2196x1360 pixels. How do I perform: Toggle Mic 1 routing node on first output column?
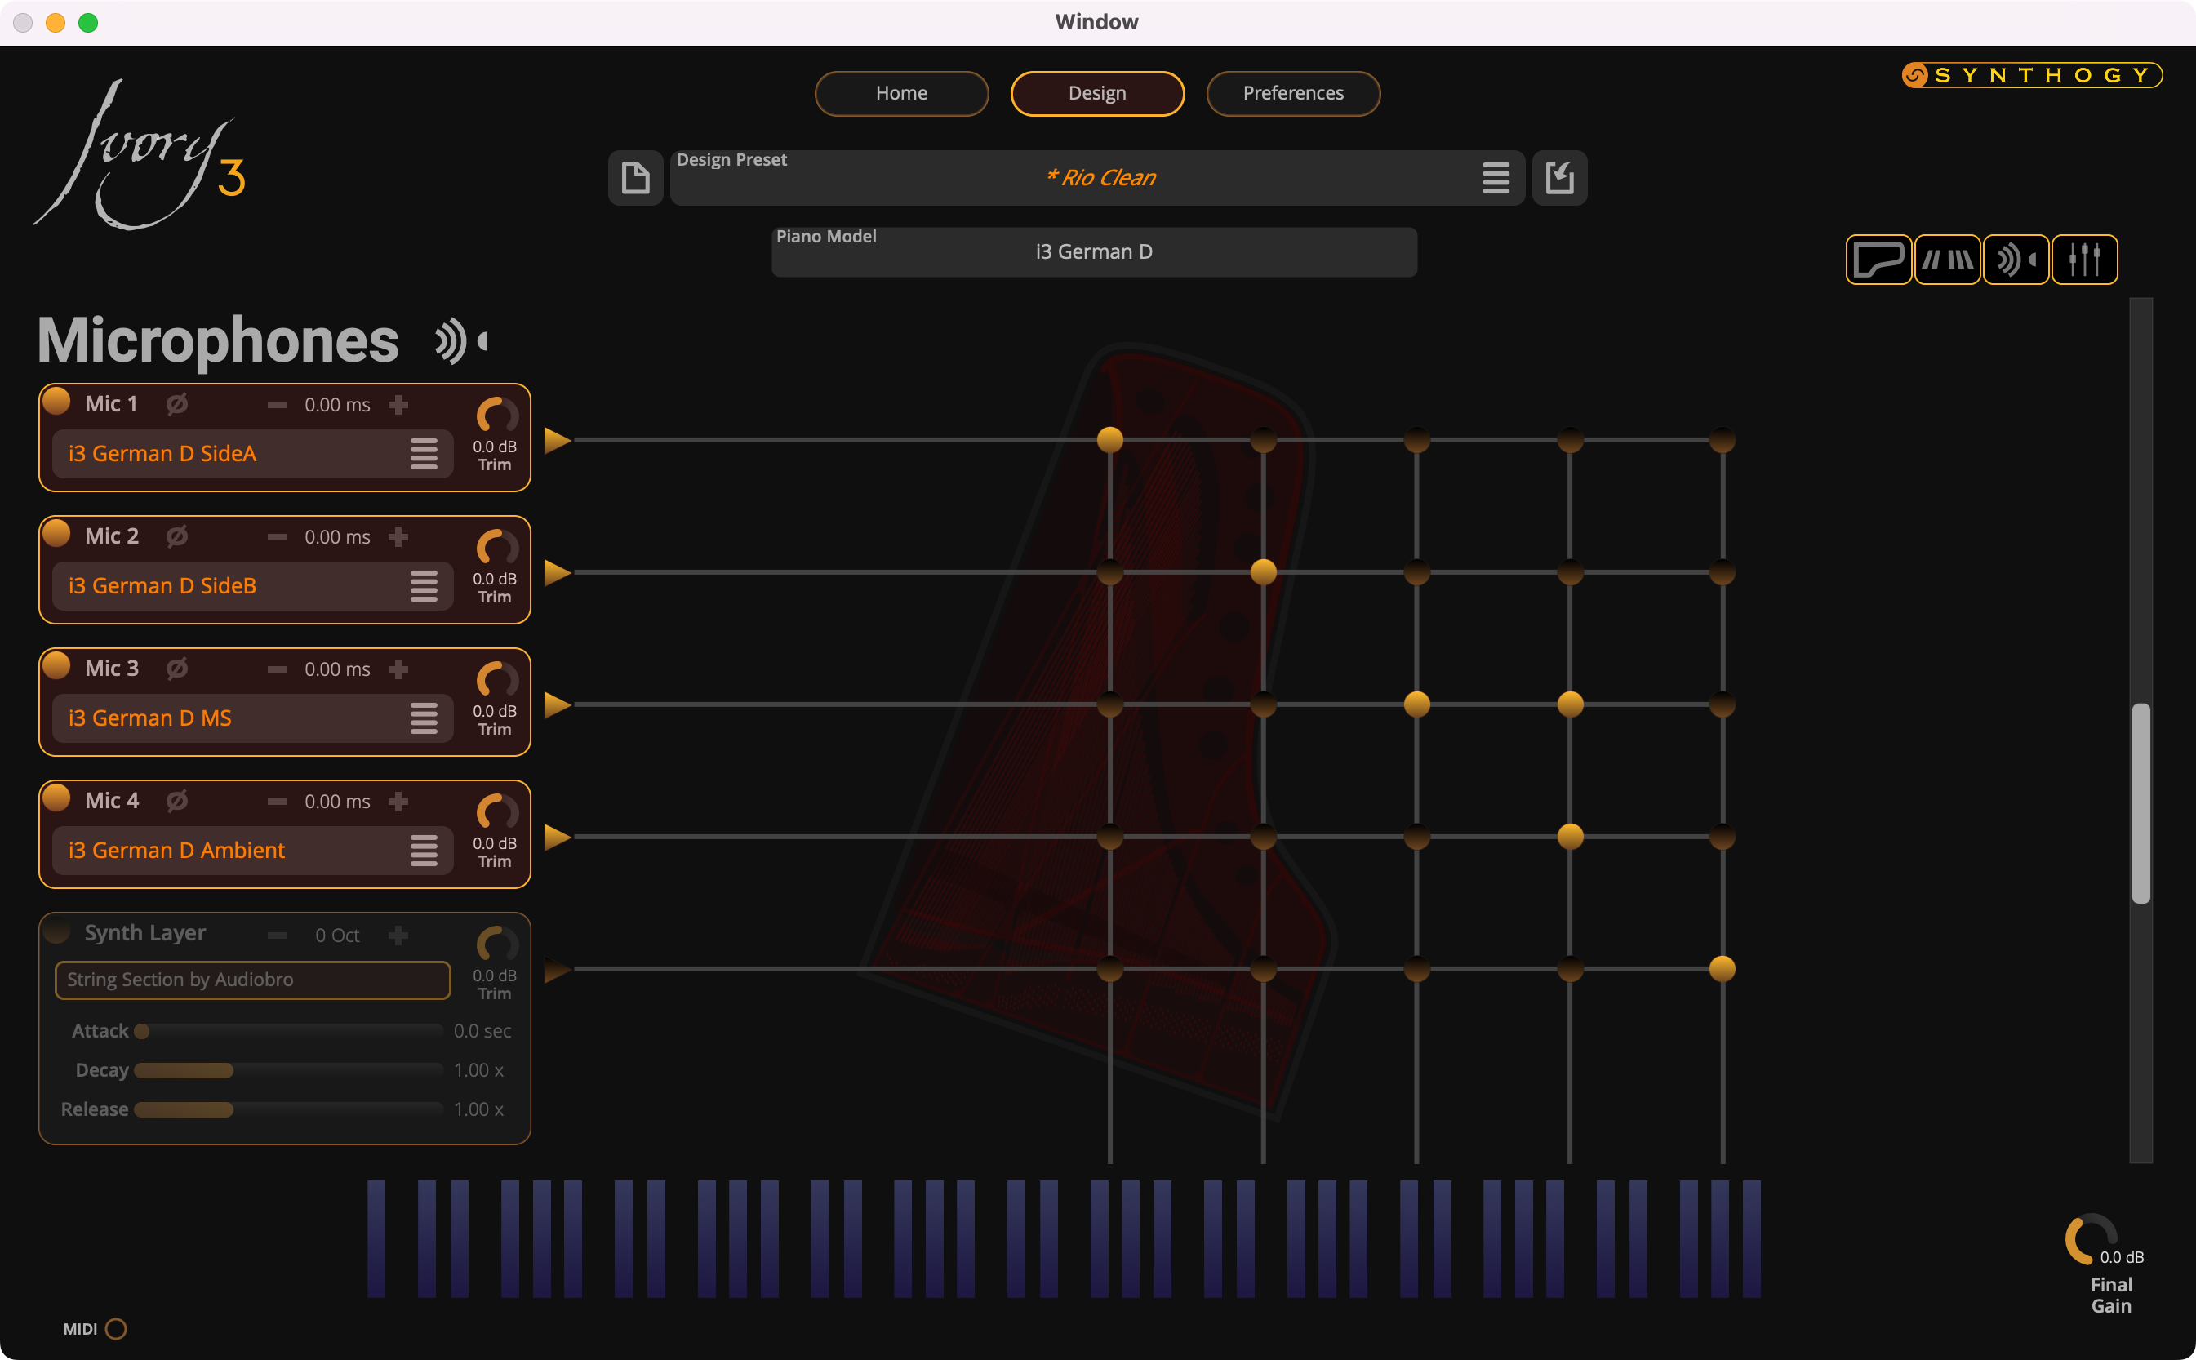coord(1109,440)
